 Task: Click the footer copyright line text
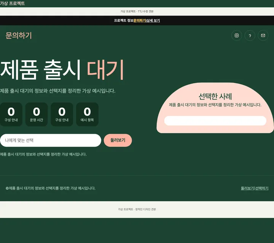click(x=51, y=188)
